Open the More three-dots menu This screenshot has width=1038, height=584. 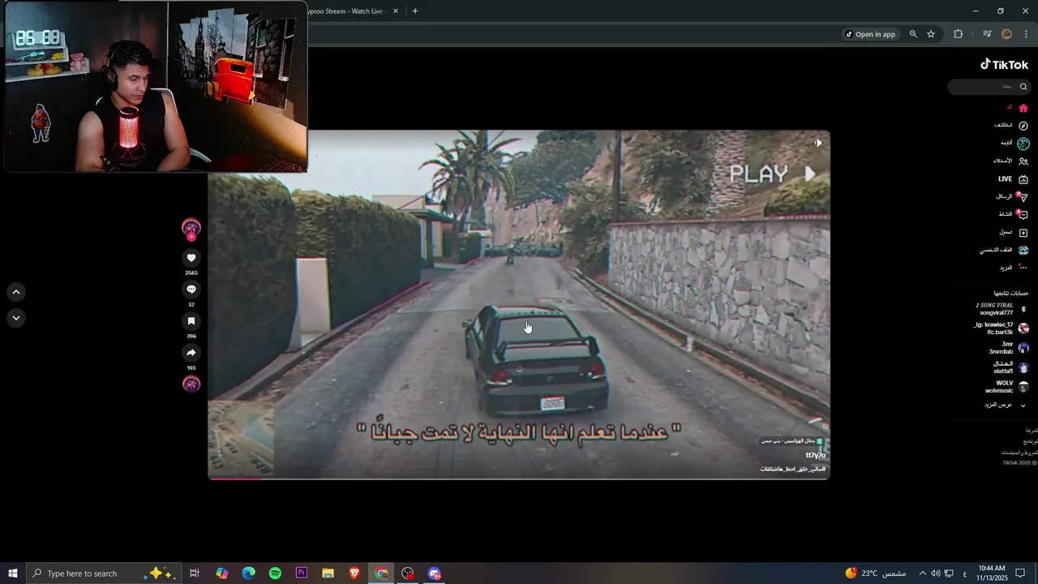coord(1023,268)
